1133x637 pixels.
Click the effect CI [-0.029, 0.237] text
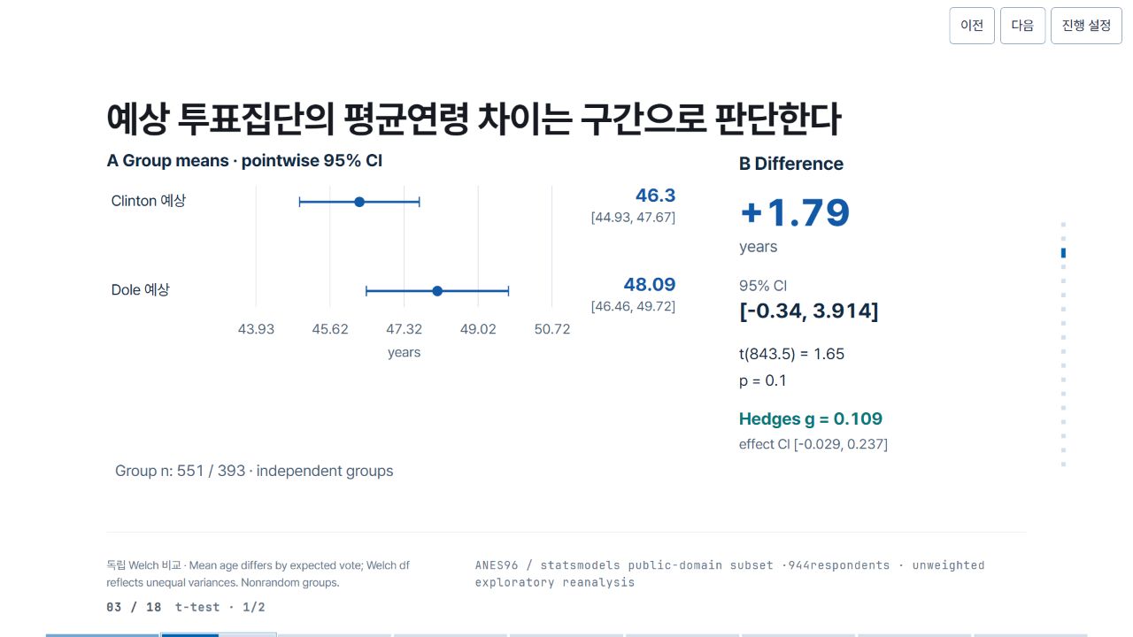click(x=813, y=444)
